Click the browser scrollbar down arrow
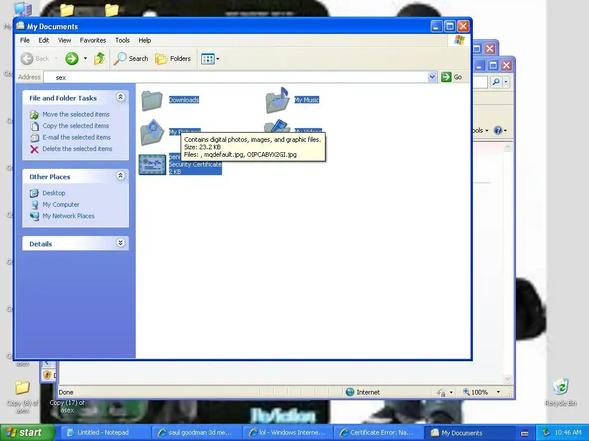The height and width of the screenshot is (441, 589). pyautogui.click(x=507, y=379)
